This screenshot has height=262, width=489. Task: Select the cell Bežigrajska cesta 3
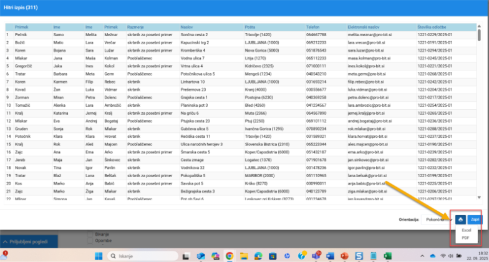(x=198, y=191)
